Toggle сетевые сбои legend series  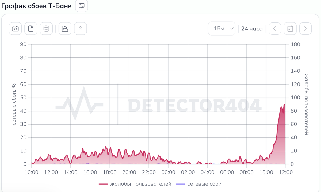(199, 184)
